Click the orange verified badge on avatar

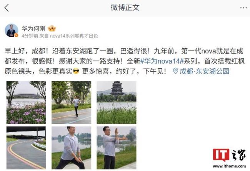click(16, 35)
